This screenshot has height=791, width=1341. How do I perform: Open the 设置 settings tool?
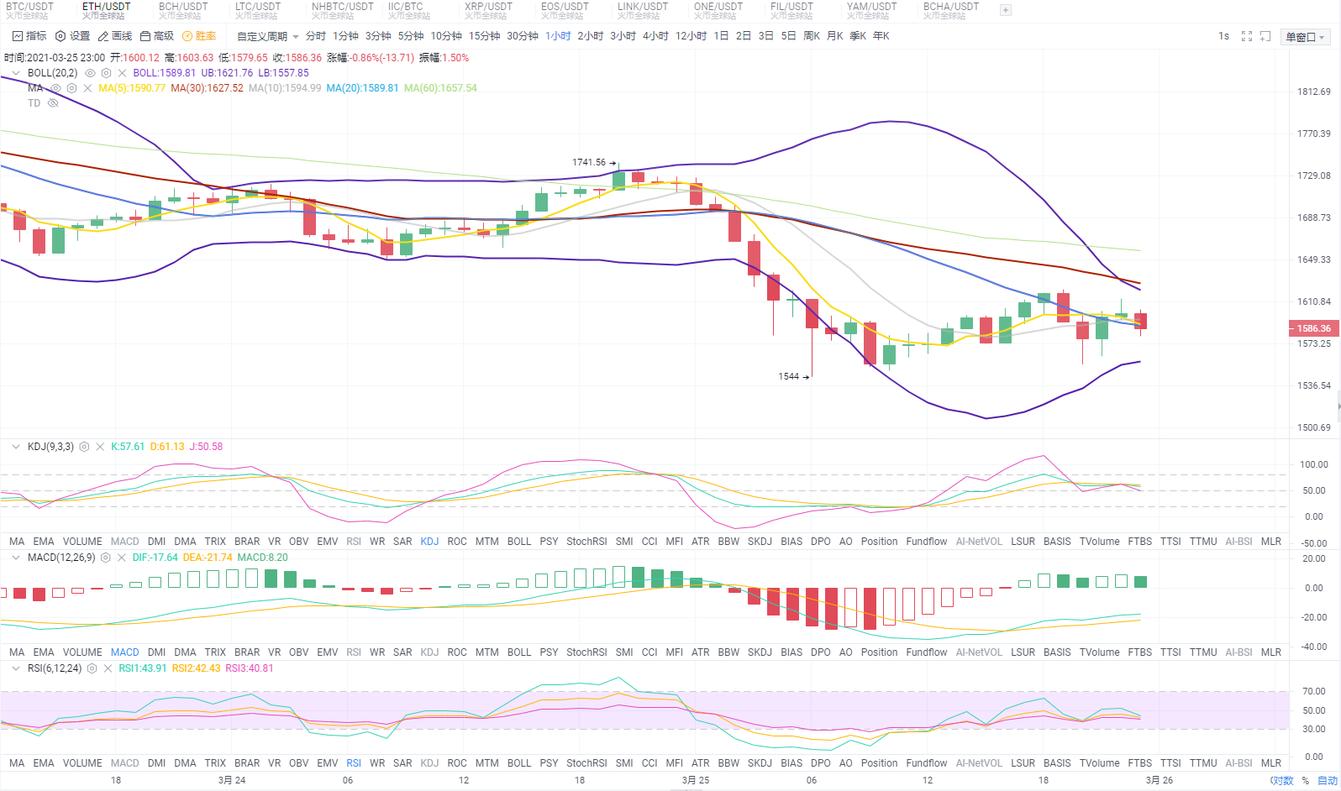click(x=72, y=36)
